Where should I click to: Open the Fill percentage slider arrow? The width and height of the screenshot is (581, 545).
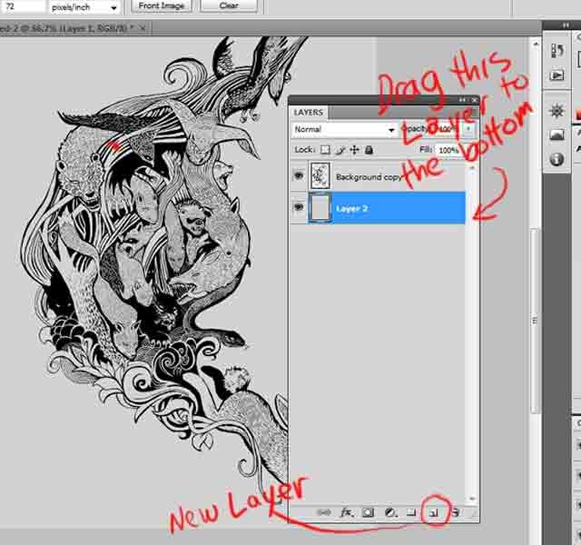(466, 150)
